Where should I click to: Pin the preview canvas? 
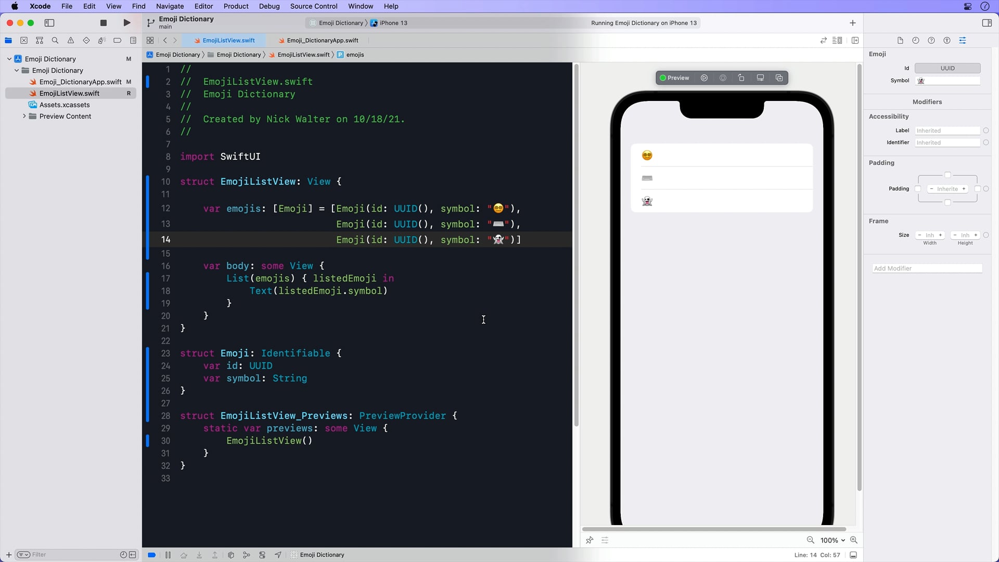[589, 540]
